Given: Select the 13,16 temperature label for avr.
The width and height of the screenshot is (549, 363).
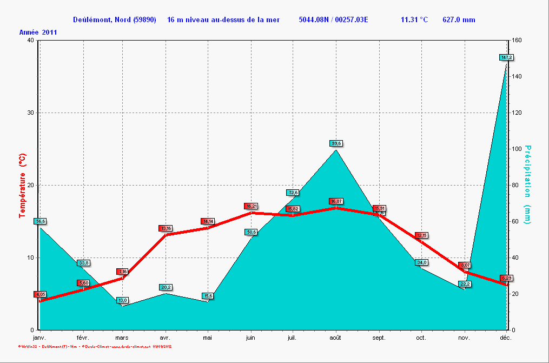Looking at the screenshot, I should tap(166, 228).
